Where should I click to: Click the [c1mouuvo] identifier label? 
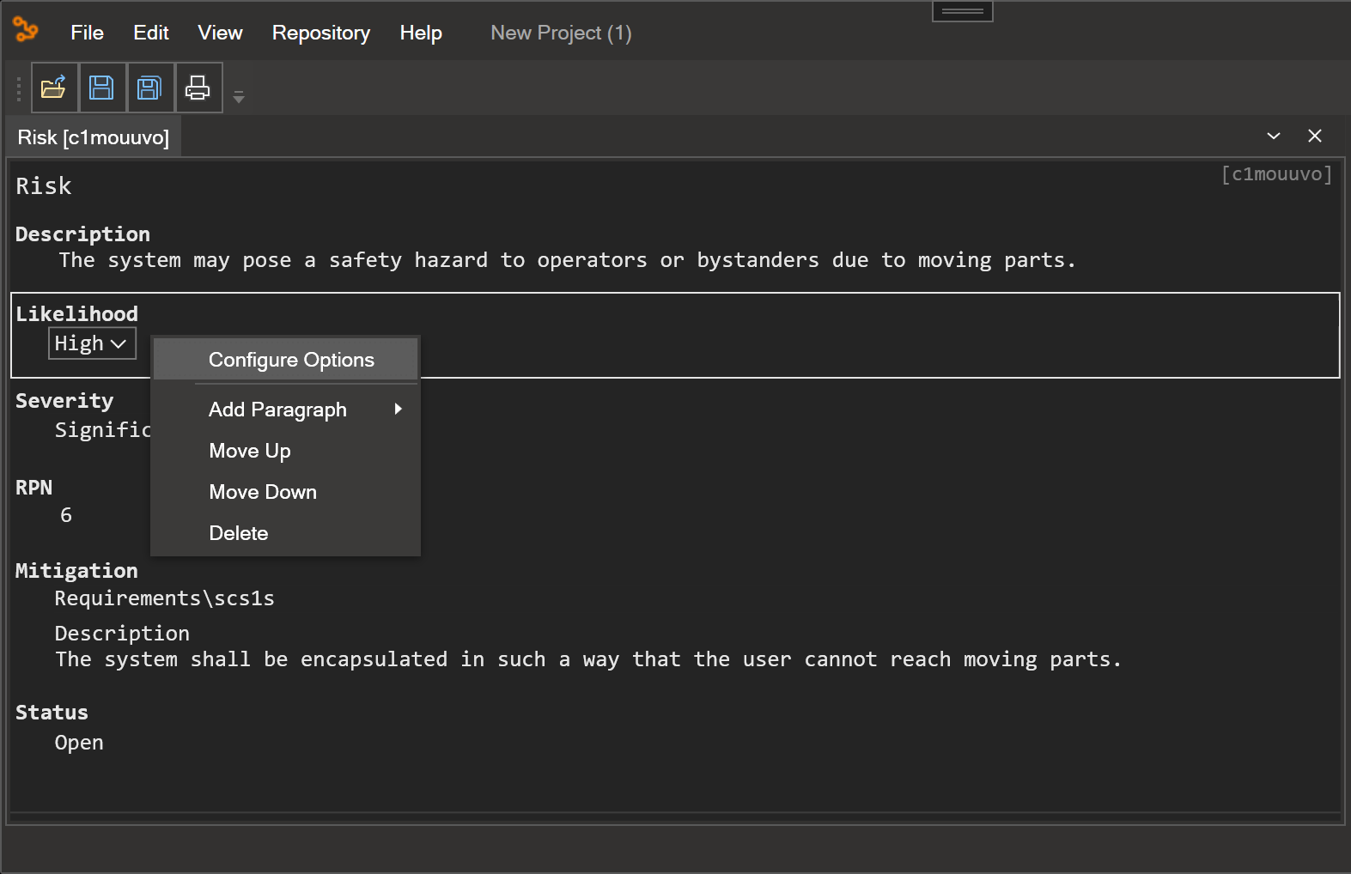pyautogui.click(x=1276, y=174)
